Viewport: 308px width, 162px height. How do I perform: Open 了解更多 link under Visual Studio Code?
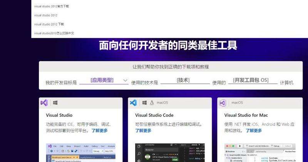pyautogui.click(x=143, y=130)
